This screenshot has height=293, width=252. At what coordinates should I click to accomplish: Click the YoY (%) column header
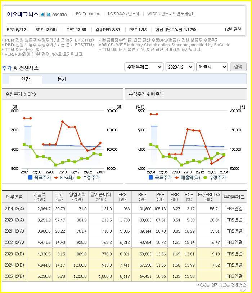click(x=60, y=197)
